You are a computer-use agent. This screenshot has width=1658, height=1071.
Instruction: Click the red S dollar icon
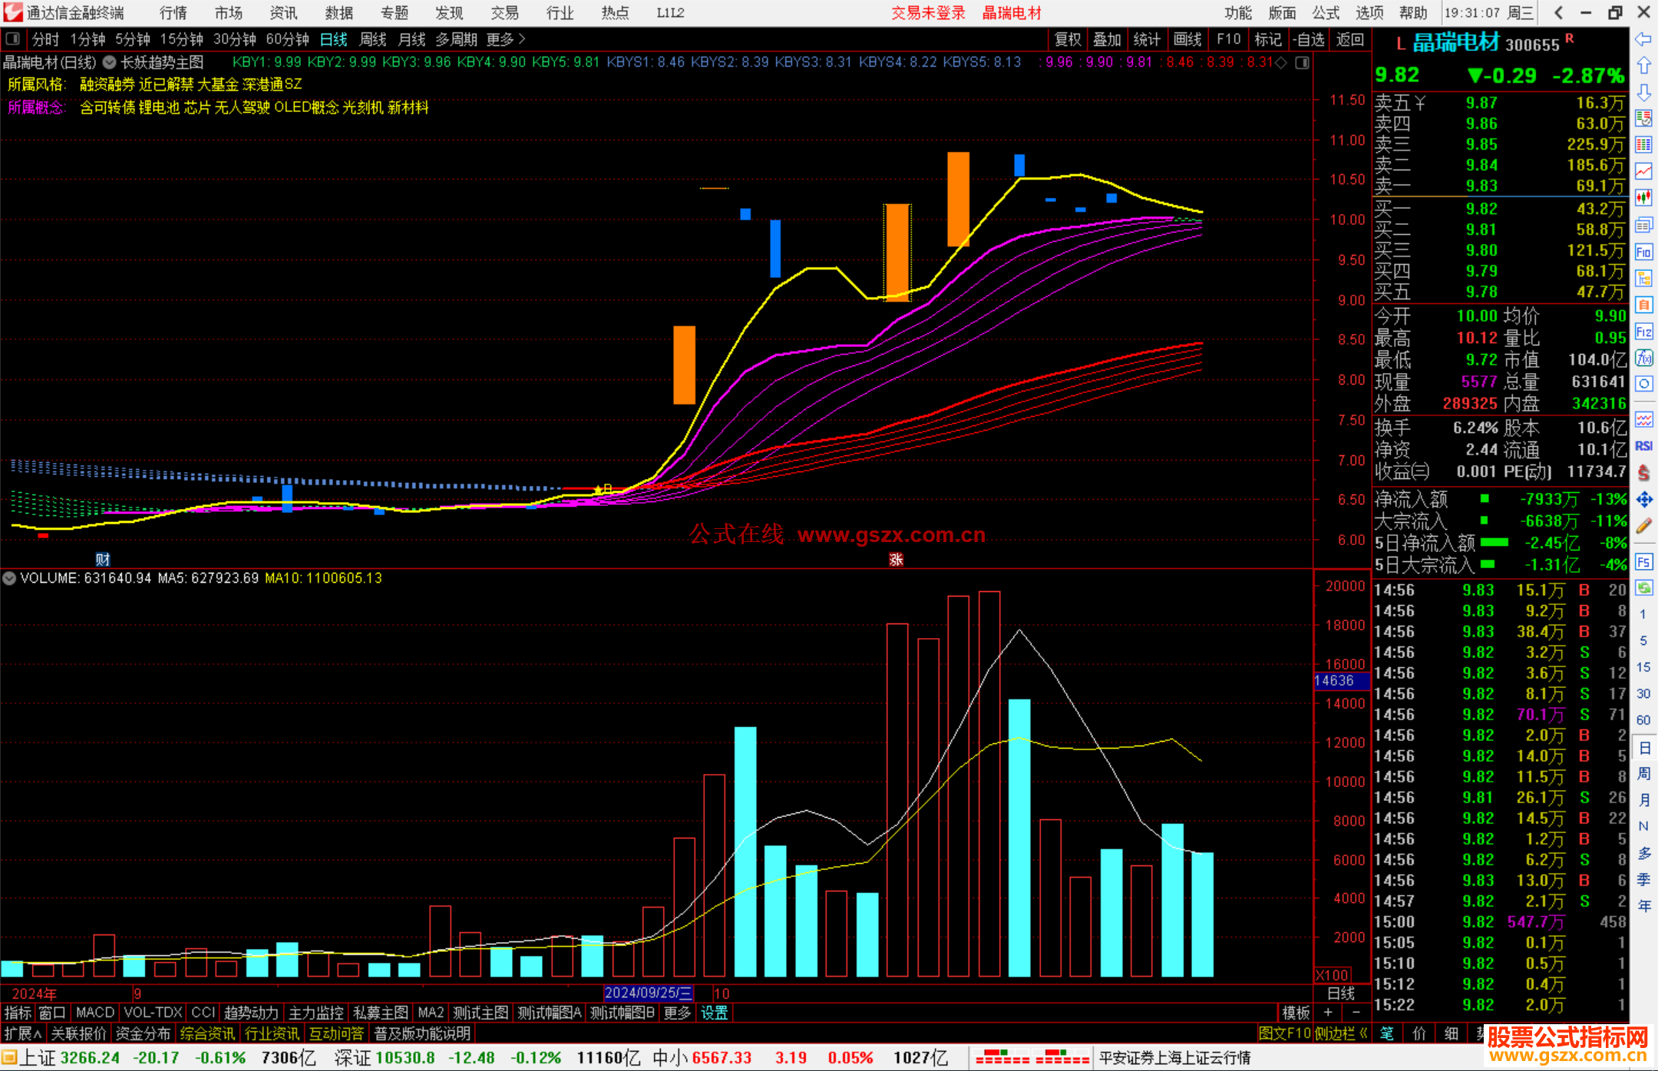1643,473
